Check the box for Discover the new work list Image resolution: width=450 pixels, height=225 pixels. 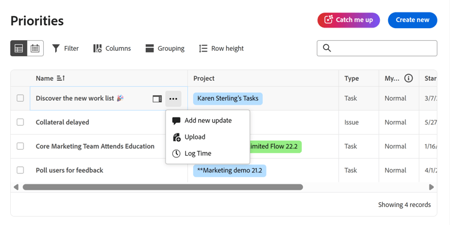pos(20,98)
